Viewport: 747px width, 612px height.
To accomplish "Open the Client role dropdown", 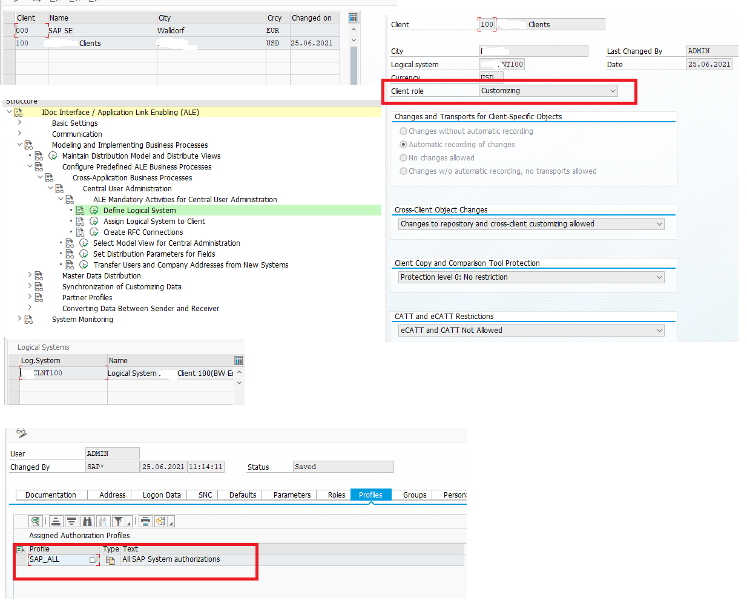I will pos(613,91).
